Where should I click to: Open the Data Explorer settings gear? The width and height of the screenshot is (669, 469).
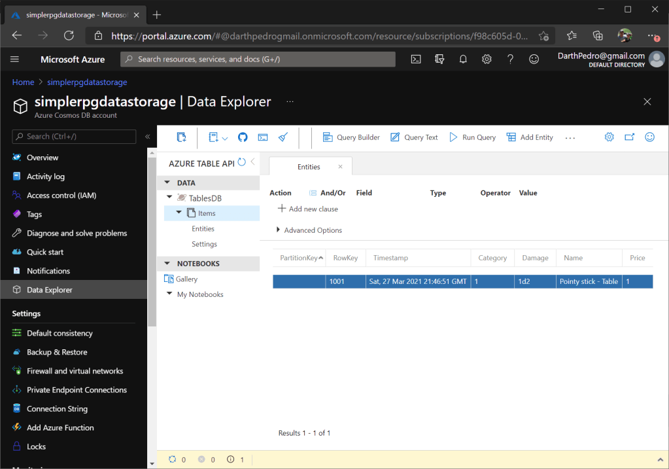(609, 137)
